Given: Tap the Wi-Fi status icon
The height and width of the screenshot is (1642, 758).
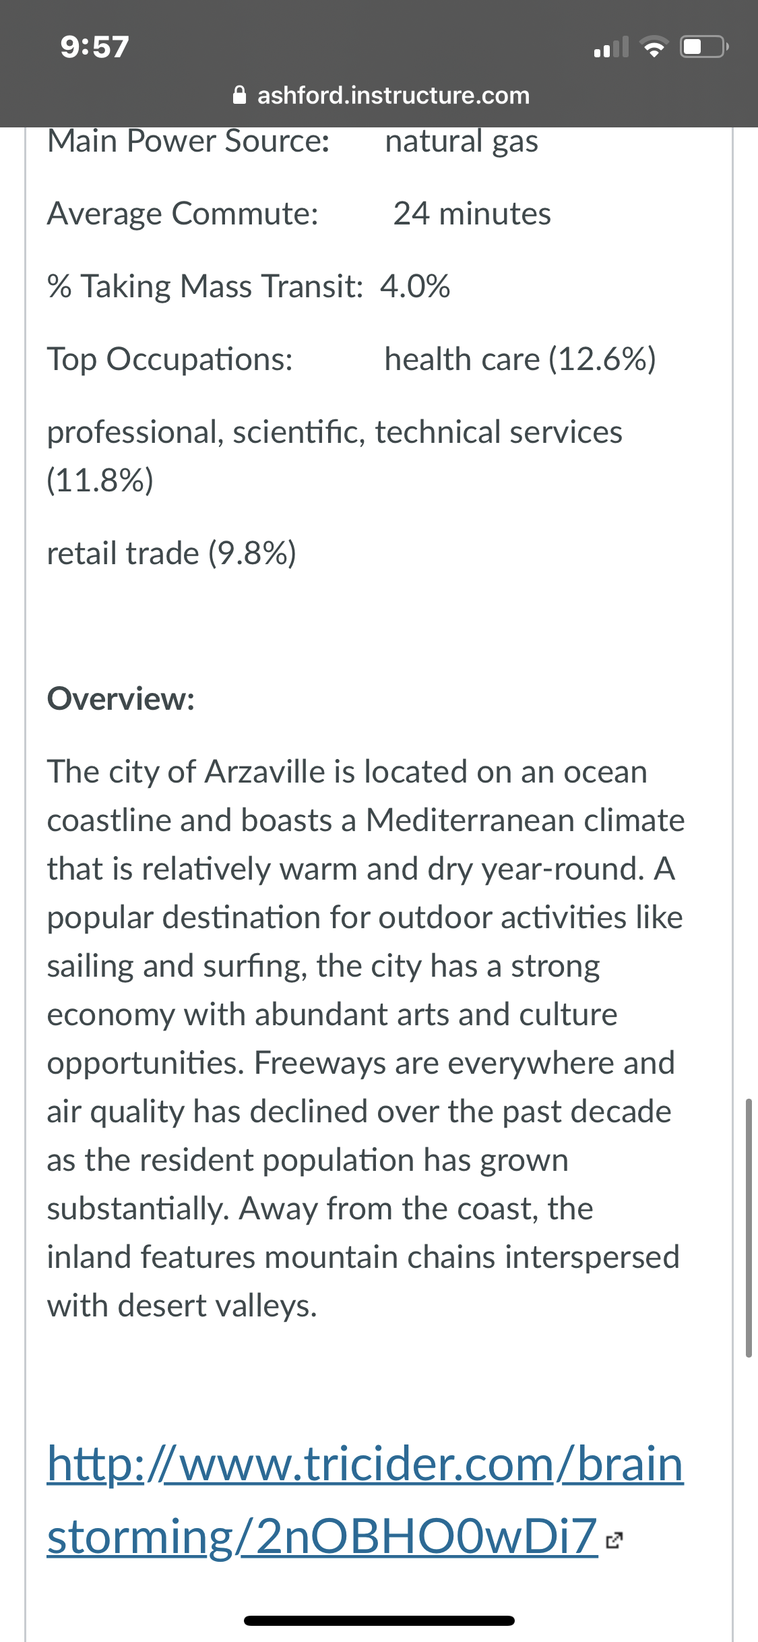Looking at the screenshot, I should [653, 47].
